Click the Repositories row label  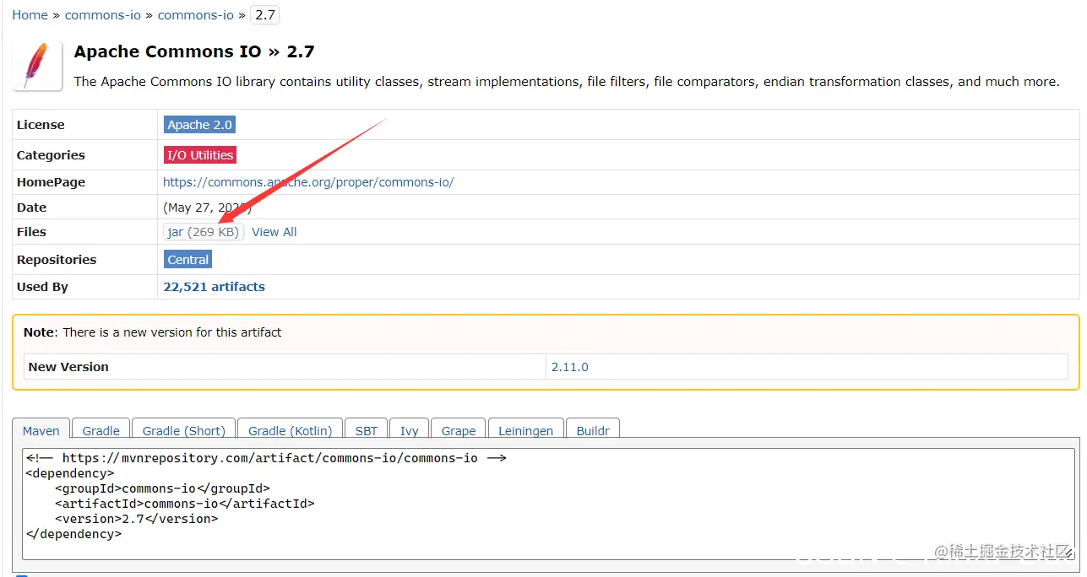point(57,260)
